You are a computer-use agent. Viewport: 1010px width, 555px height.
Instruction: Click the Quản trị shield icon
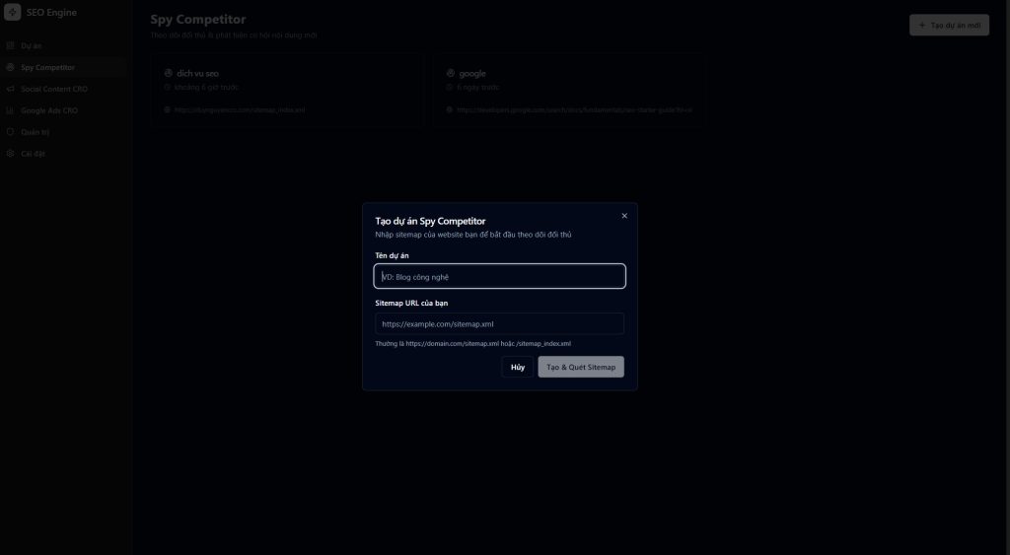[x=10, y=132]
